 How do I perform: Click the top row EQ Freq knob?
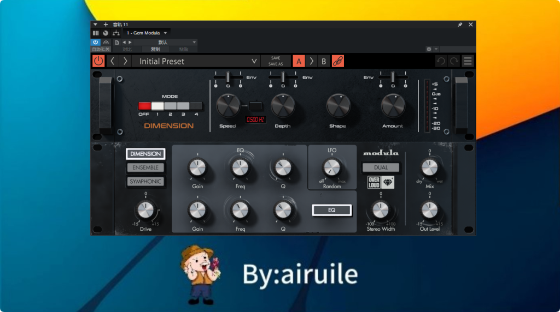[x=240, y=167]
